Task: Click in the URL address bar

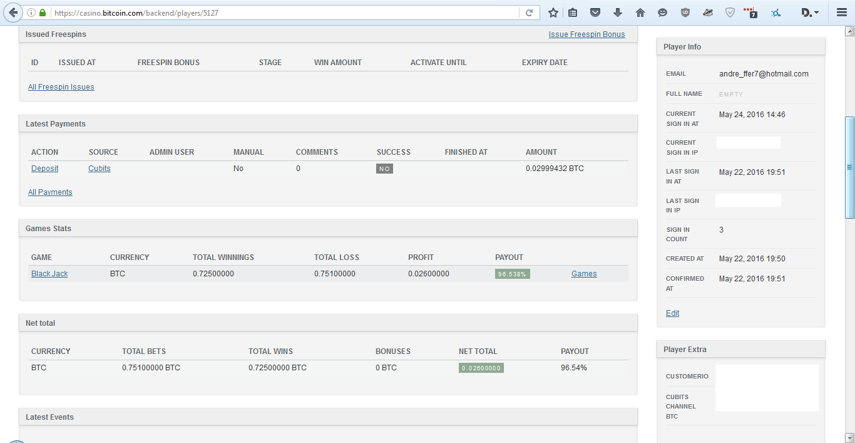Action: tap(285, 13)
